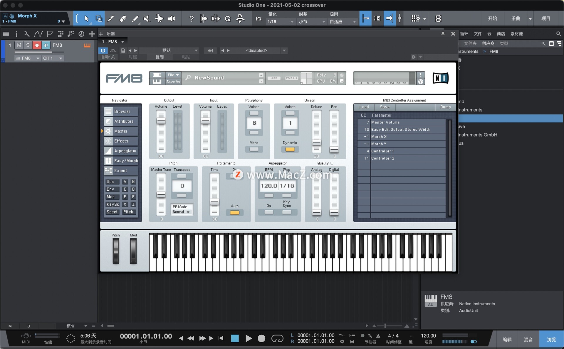Screen dimensions: 564x349
Task: Switch to the 素材池 browser tab
Action: pyautogui.click(x=517, y=34)
